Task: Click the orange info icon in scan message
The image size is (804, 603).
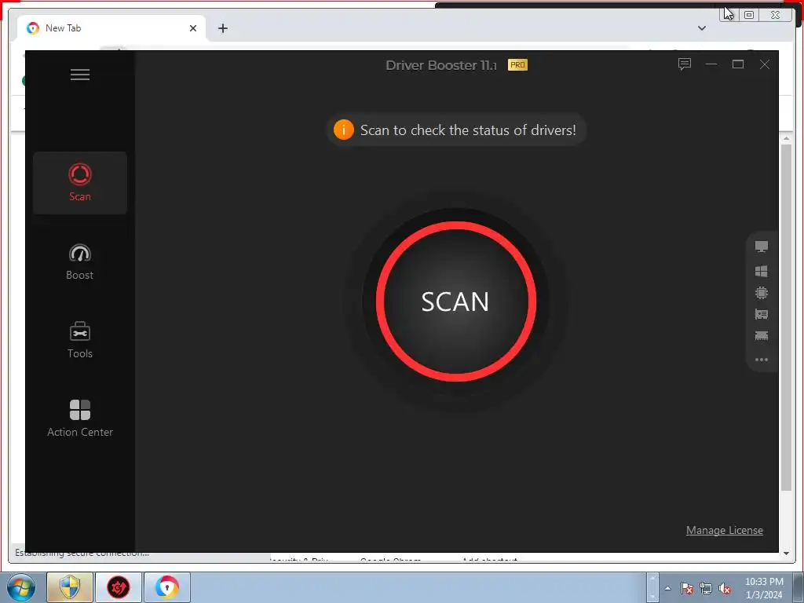Action: pyautogui.click(x=344, y=130)
